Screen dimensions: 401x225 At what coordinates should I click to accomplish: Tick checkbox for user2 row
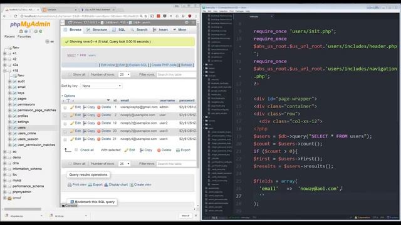[x=65, y=124]
